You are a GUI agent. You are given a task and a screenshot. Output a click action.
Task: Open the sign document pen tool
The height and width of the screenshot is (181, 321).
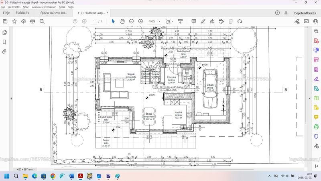[x=212, y=21]
